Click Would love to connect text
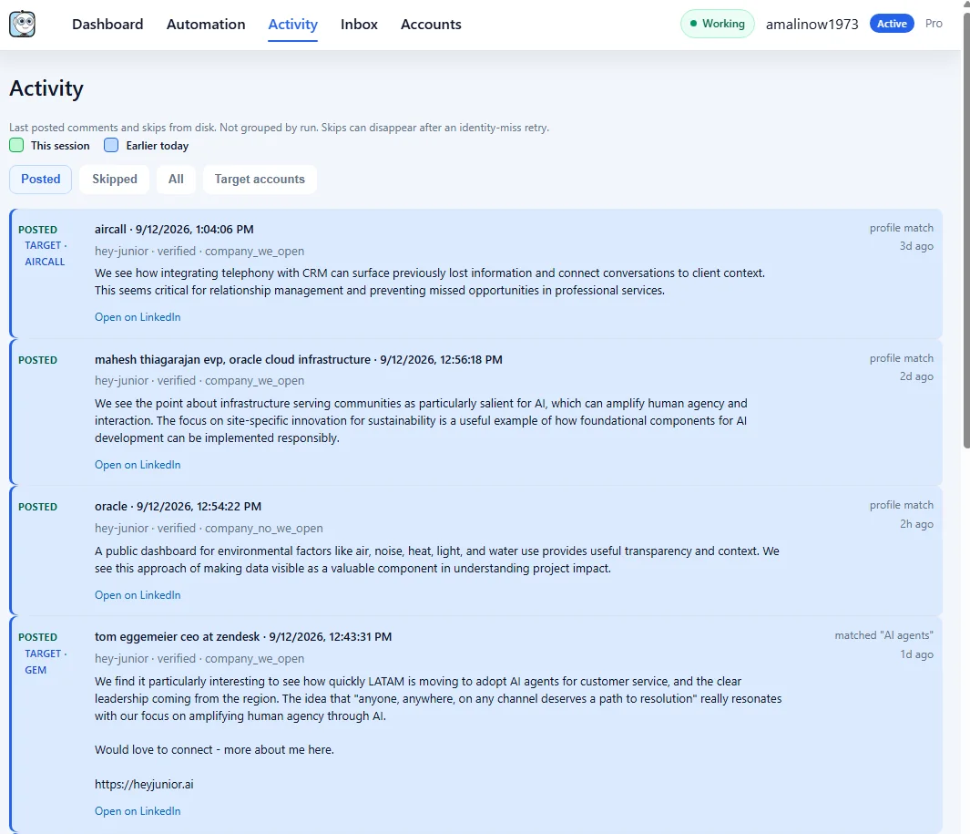This screenshot has width=970, height=834. pos(214,750)
